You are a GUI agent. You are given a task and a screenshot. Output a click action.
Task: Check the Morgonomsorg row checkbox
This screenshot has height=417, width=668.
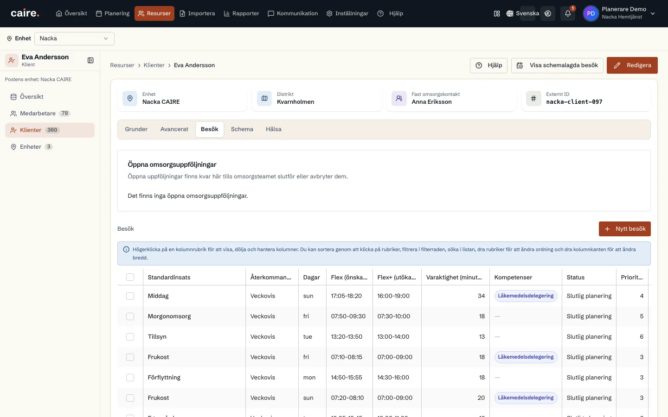pos(130,316)
